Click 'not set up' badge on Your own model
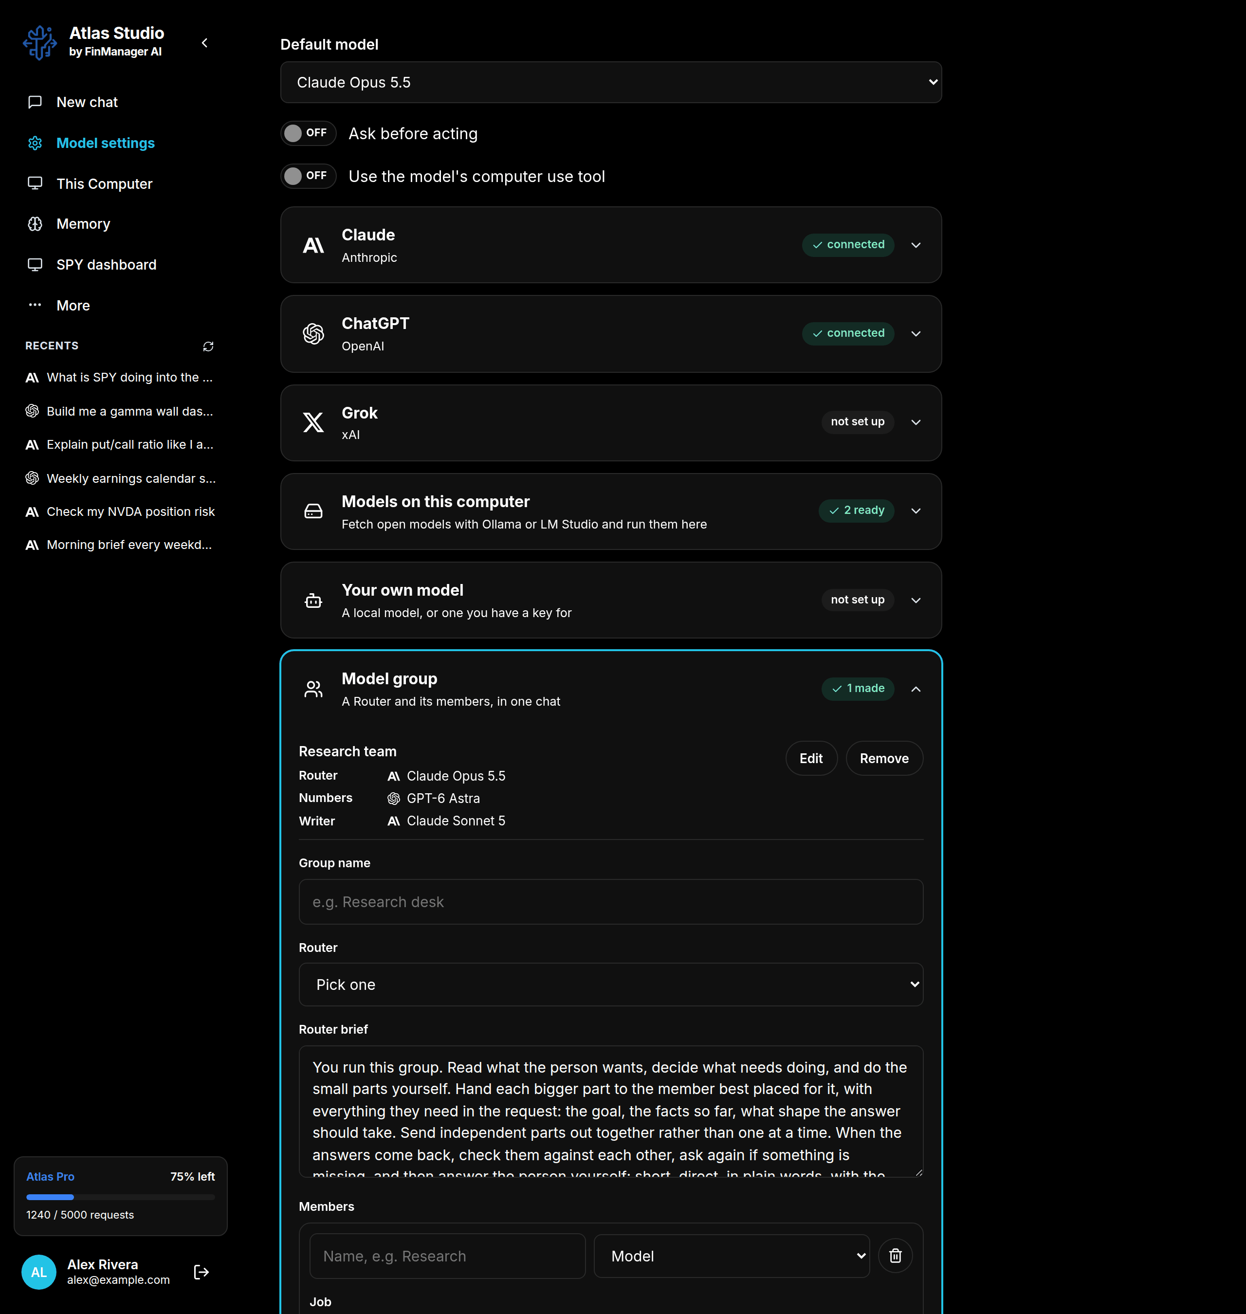This screenshot has width=1246, height=1314. [858, 600]
